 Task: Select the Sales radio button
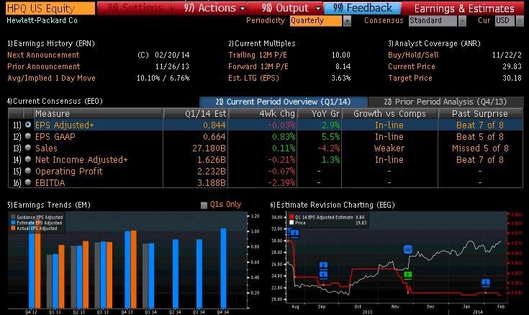pyautogui.click(x=28, y=148)
